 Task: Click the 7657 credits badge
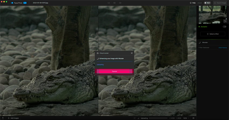pyautogui.click(x=207, y=3)
